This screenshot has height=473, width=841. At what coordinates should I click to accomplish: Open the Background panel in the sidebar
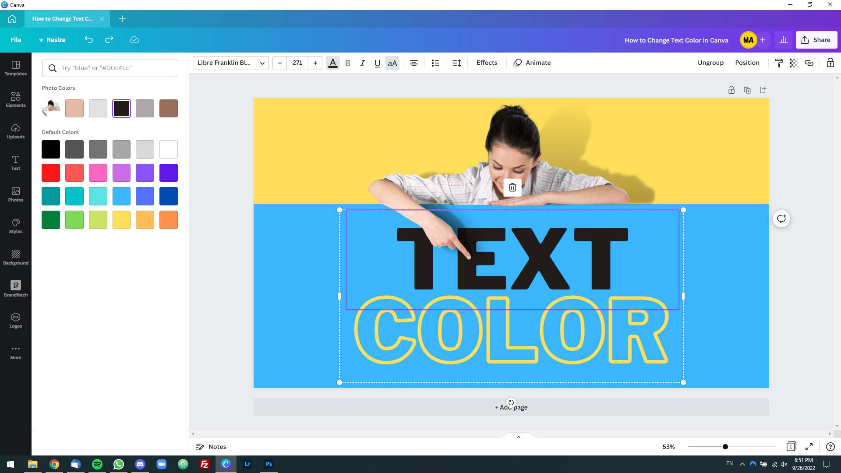point(15,258)
